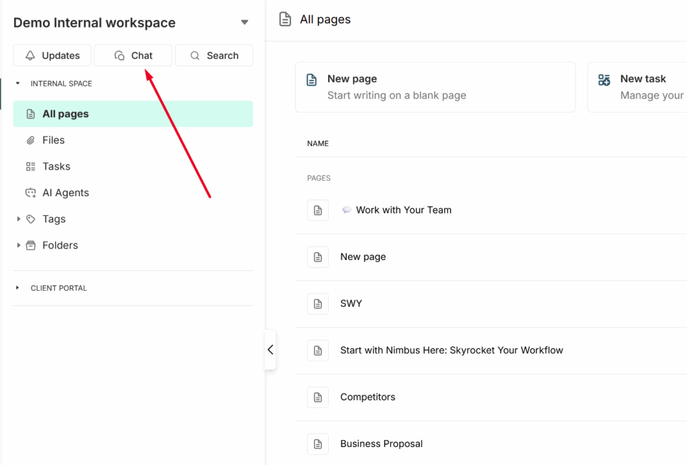Click the Updates bell icon

coord(30,56)
